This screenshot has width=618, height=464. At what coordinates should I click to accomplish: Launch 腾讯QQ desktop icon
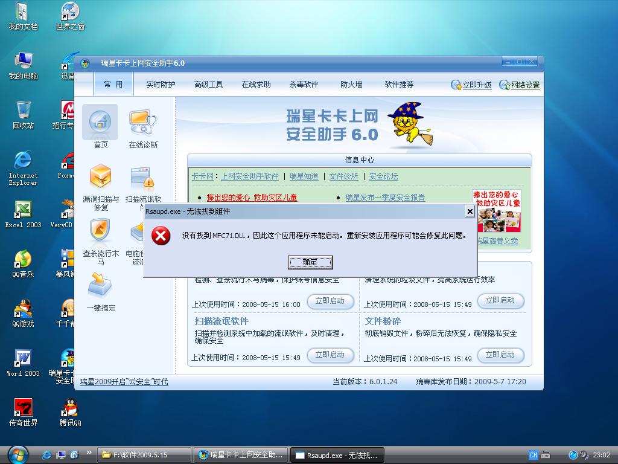click(70, 412)
